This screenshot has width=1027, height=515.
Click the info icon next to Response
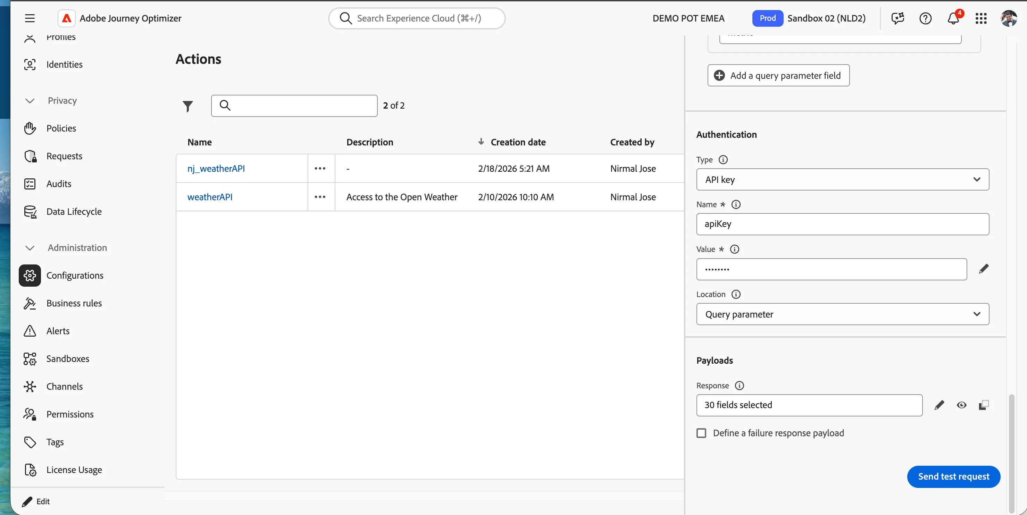(740, 386)
